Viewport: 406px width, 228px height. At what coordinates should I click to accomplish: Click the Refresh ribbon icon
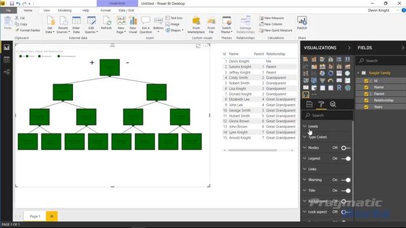(x=106, y=23)
